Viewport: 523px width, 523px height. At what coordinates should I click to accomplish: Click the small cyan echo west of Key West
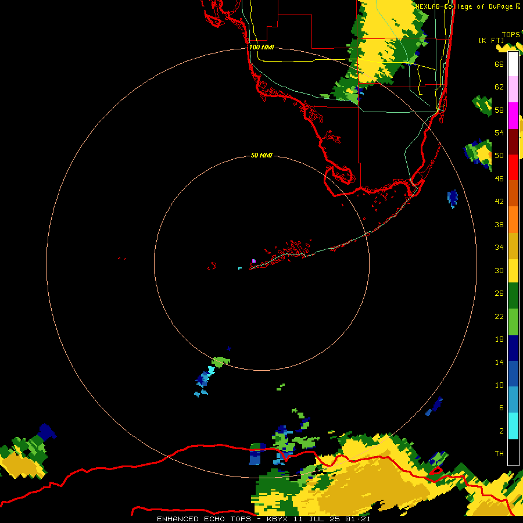pos(240,268)
